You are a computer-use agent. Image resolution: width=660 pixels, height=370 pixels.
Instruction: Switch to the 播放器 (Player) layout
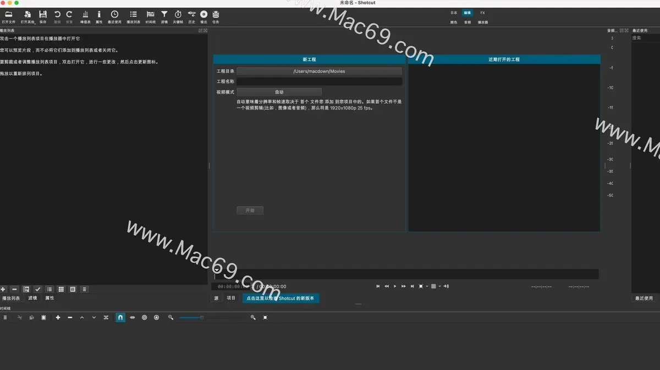point(483,23)
